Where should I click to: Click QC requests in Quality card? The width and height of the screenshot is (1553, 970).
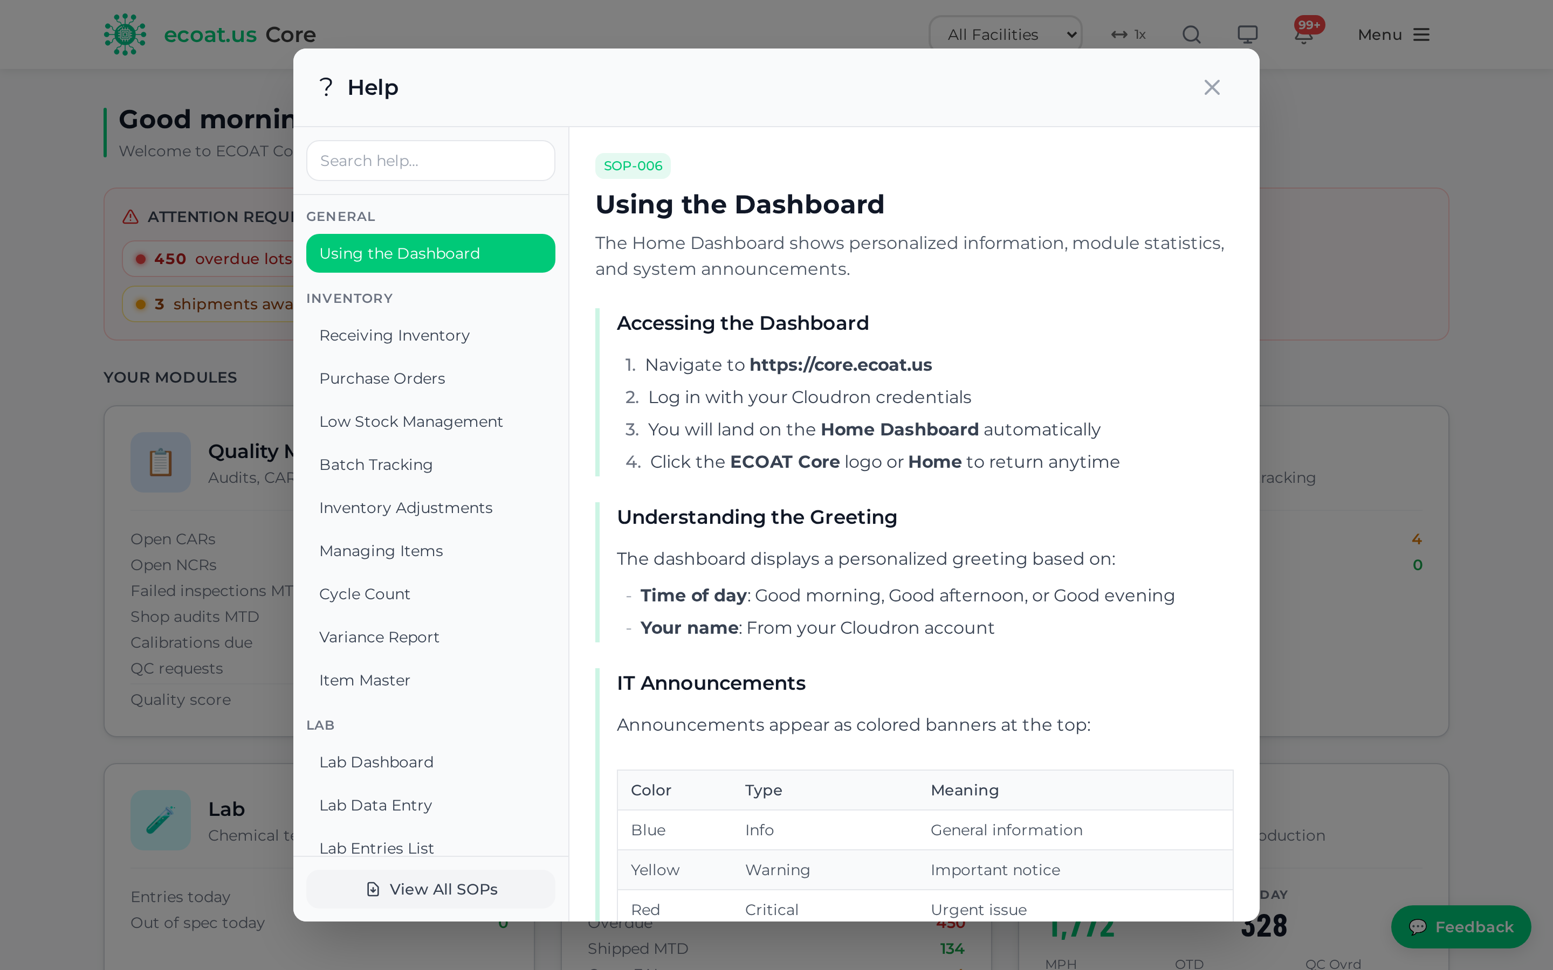pos(176,668)
